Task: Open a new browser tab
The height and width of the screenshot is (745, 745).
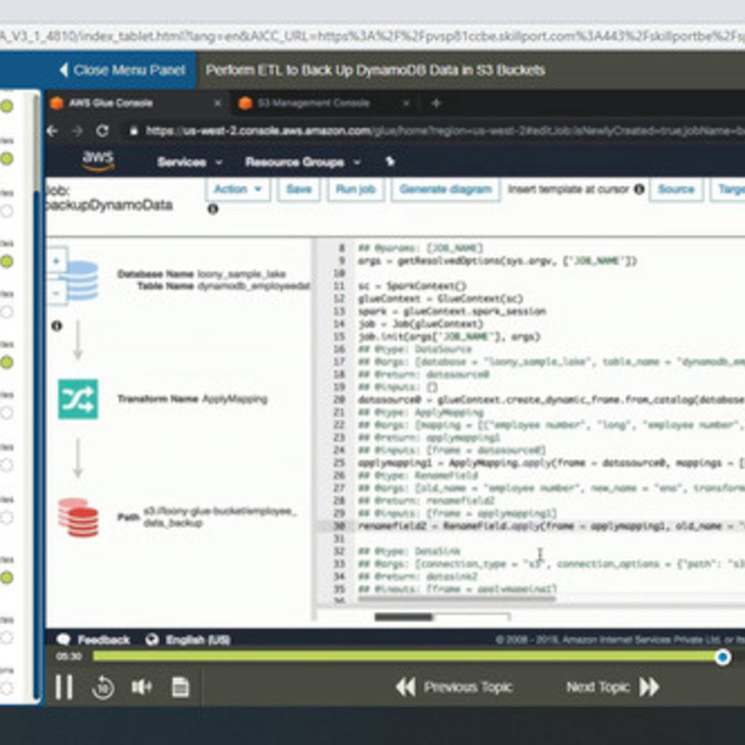Action: [436, 103]
